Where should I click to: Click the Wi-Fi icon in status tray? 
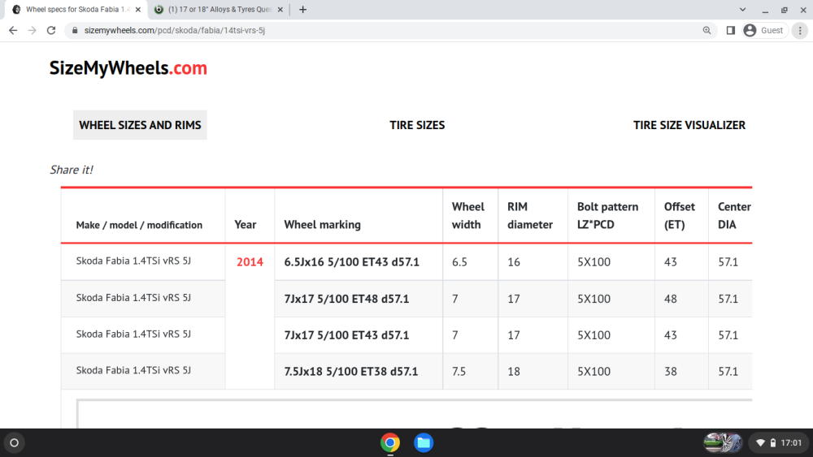pos(761,443)
